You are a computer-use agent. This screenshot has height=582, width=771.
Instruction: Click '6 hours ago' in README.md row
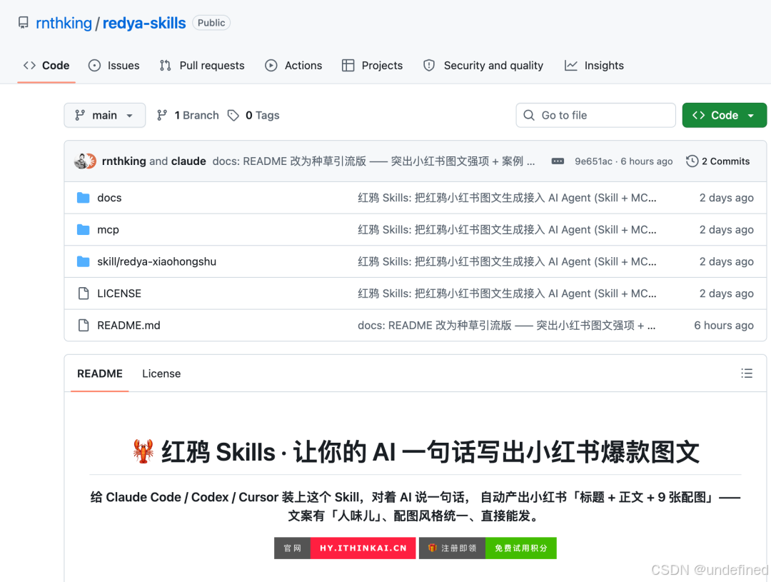[724, 326]
